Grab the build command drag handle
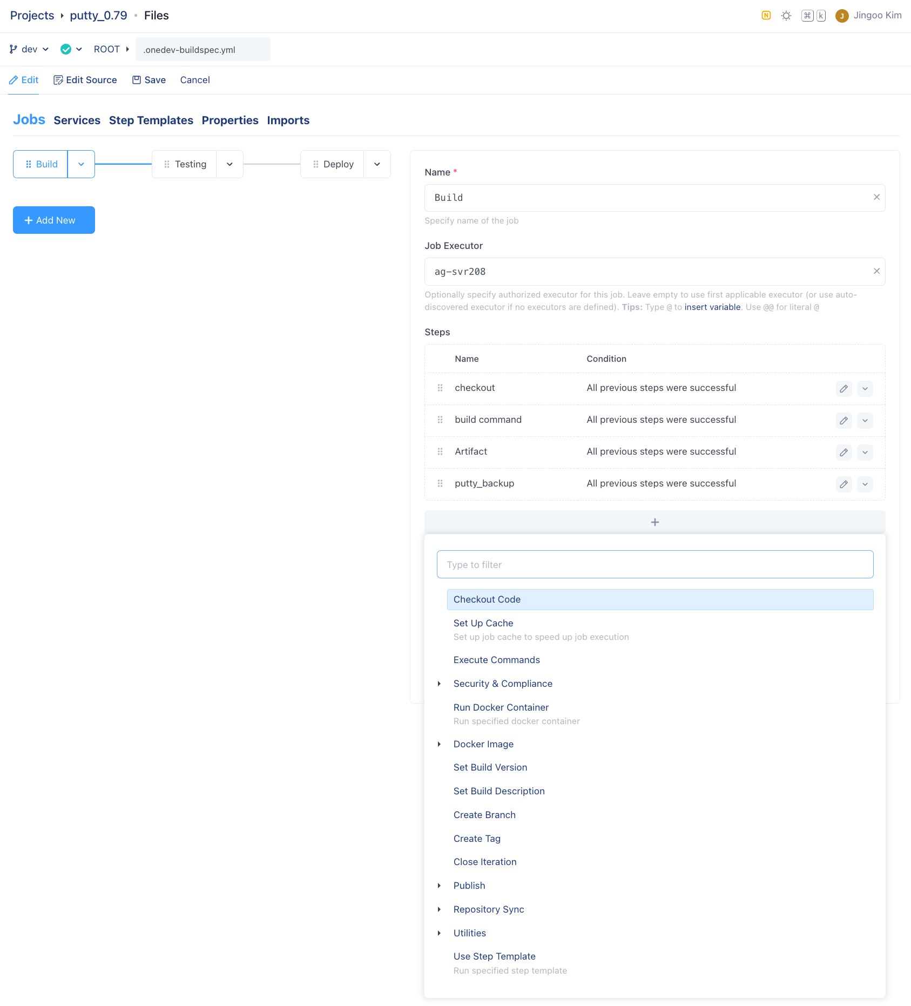The height and width of the screenshot is (1006, 911). 440,420
